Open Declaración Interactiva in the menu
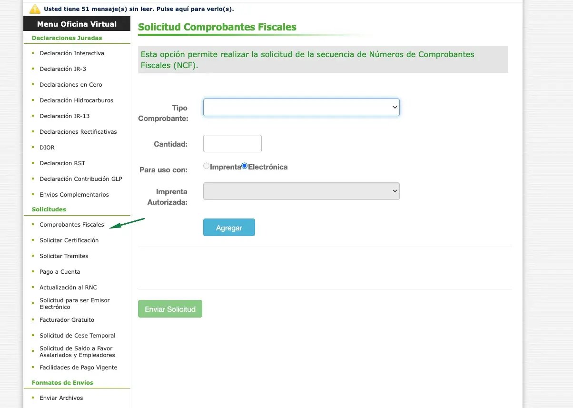Image resolution: width=573 pixels, height=408 pixels. point(72,53)
